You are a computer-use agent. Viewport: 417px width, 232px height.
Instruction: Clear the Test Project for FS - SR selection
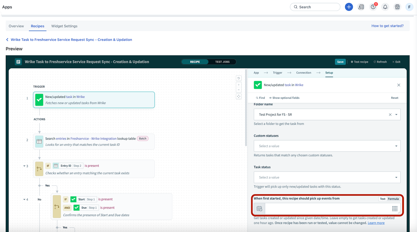(390, 115)
